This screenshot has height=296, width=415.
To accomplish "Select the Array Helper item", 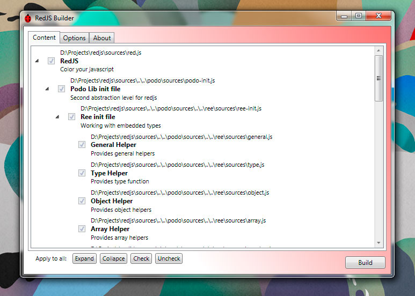I will pos(110,229).
